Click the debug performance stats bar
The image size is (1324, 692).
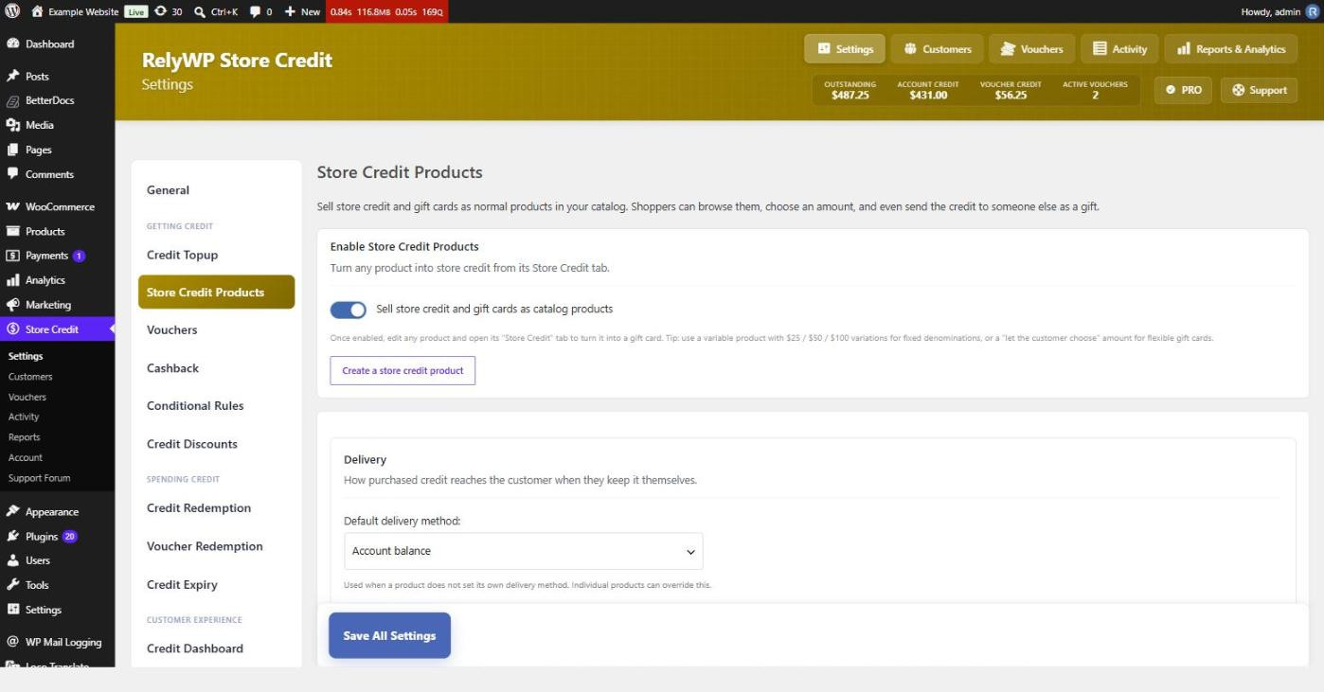click(x=386, y=11)
